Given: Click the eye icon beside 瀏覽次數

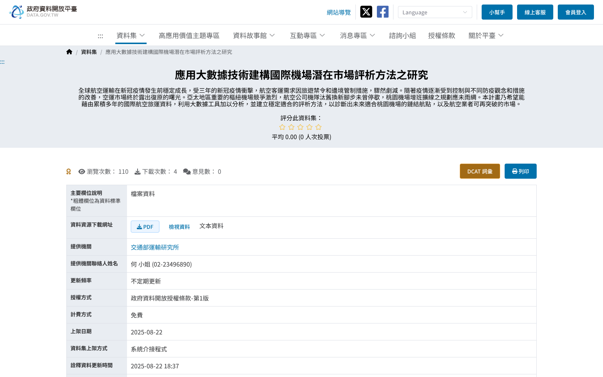Looking at the screenshot, I should point(82,172).
